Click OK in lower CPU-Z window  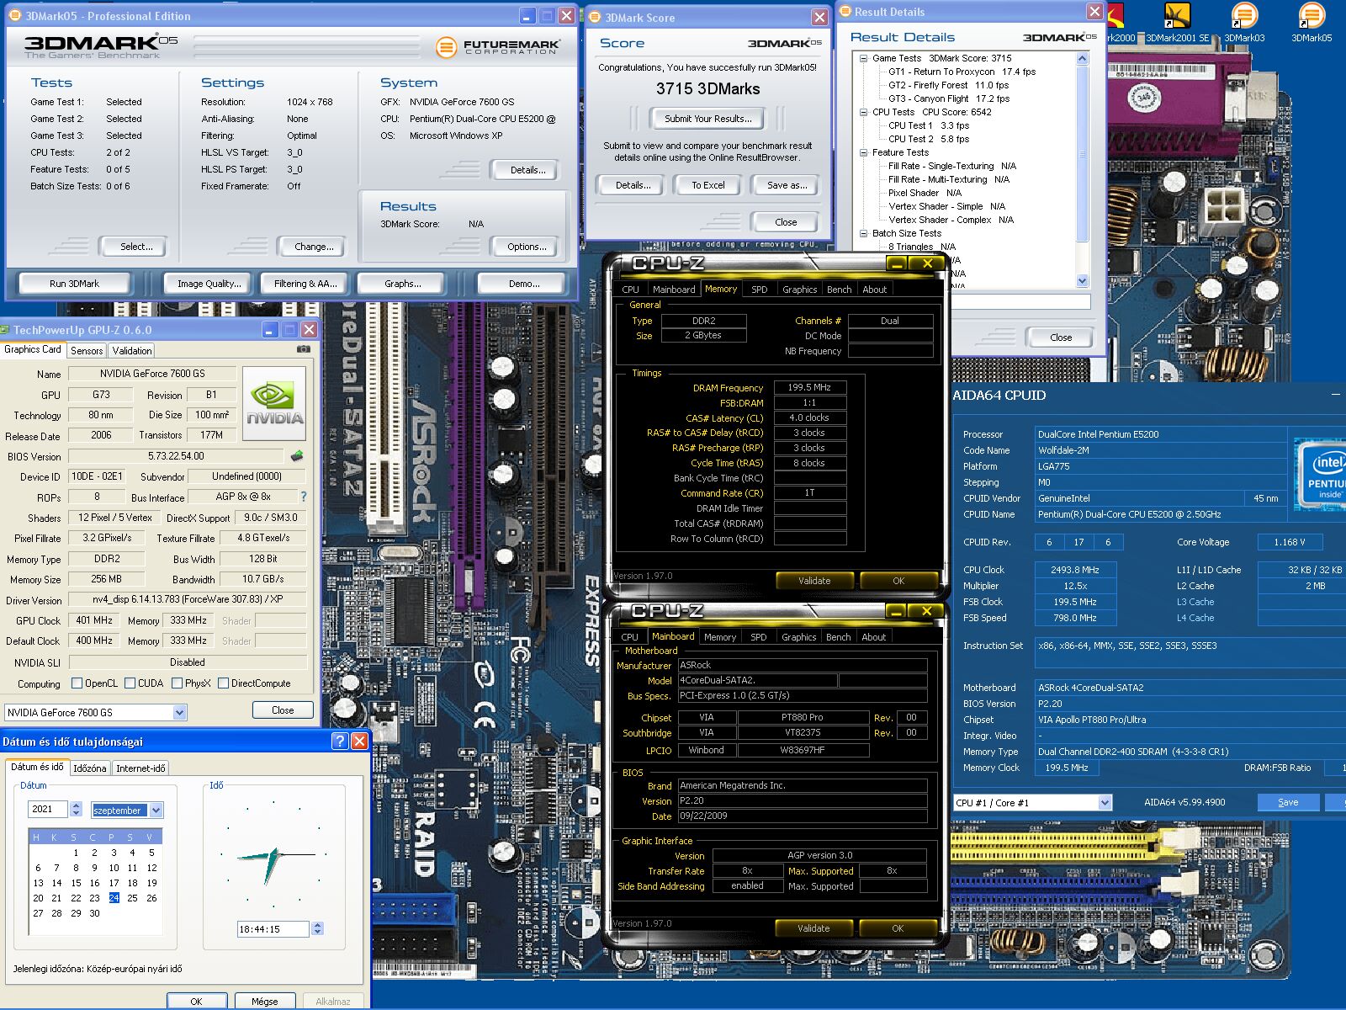tap(898, 928)
